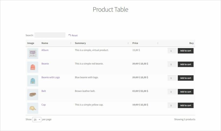Add the Belt to cart

(x=186, y=92)
